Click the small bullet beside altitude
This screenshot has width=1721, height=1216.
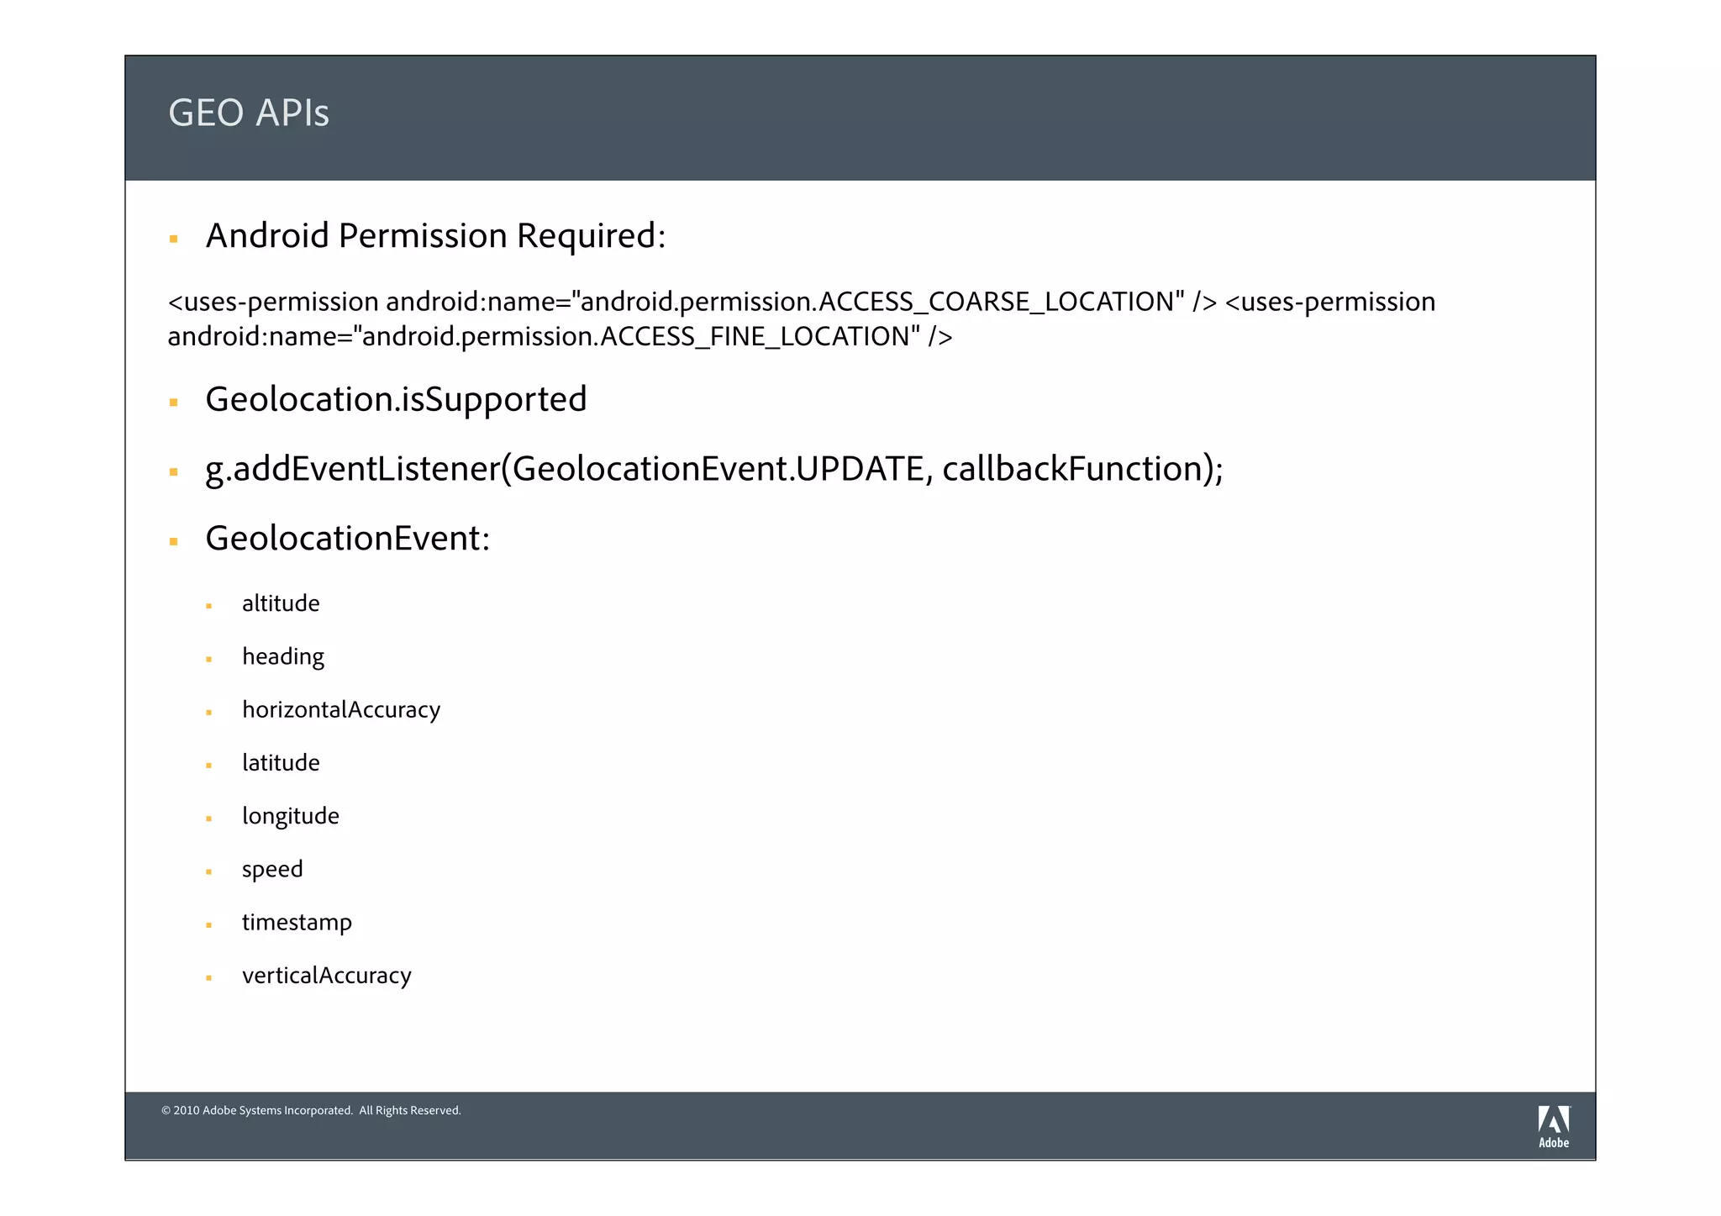tap(208, 606)
